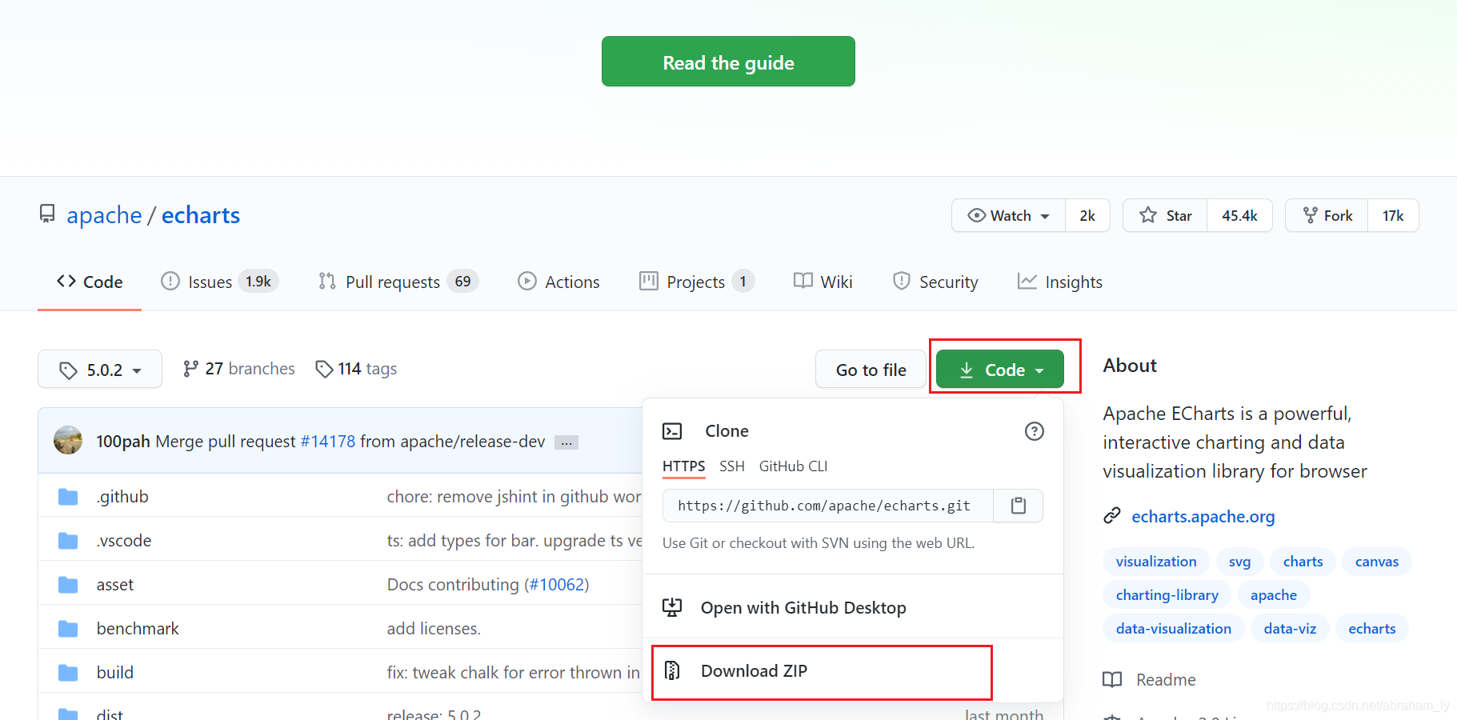The height and width of the screenshot is (720, 1457).
Task: Open the Pull requests tab
Action: tap(398, 282)
